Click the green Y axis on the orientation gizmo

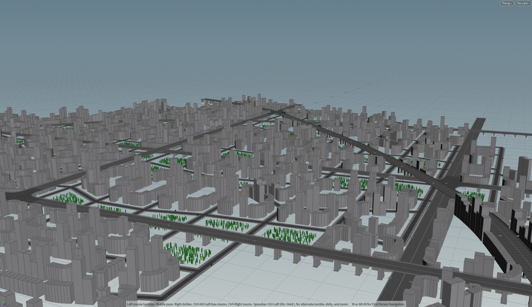[x=3, y=303]
